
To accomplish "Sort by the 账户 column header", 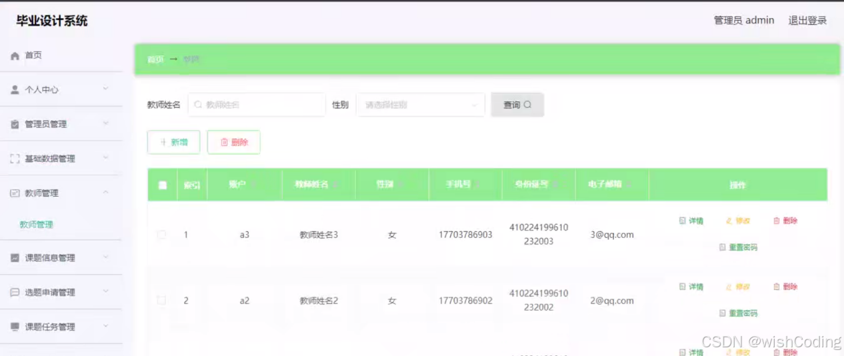I will click(237, 185).
